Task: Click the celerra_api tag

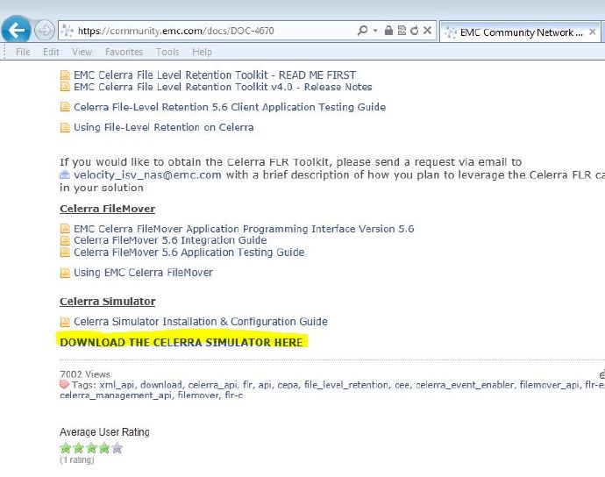Action: 212,385
